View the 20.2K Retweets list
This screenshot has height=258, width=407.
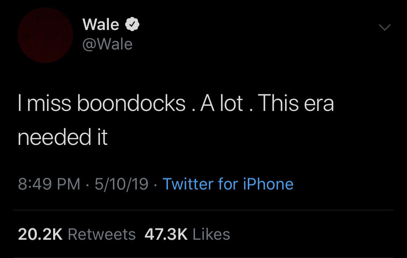coord(71,234)
